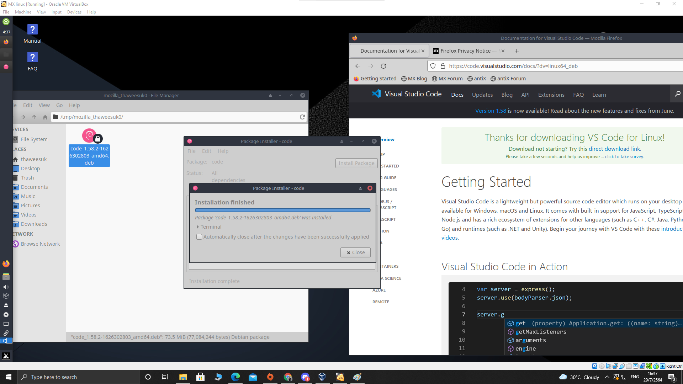Click the Install Package button
Viewport: 683px width, 384px height.
[356, 163]
